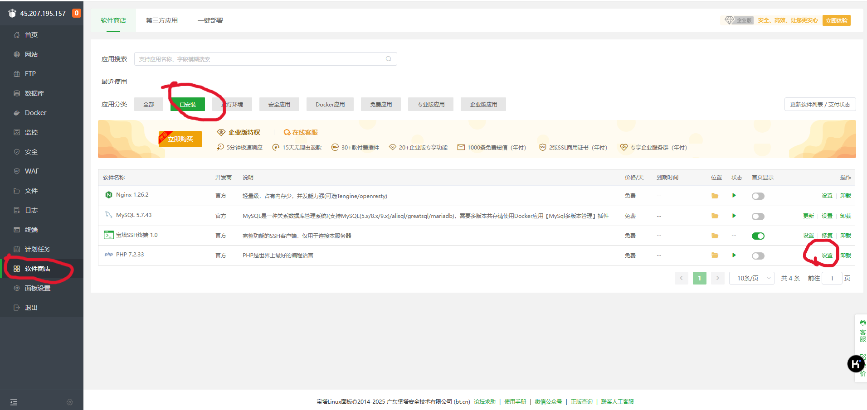The height and width of the screenshot is (410, 867).
Task: Click the green status icon for PHP 7.2.33
Action: 734,255
